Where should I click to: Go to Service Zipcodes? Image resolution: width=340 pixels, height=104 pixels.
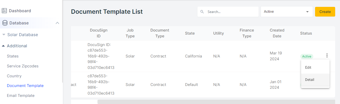(23, 66)
